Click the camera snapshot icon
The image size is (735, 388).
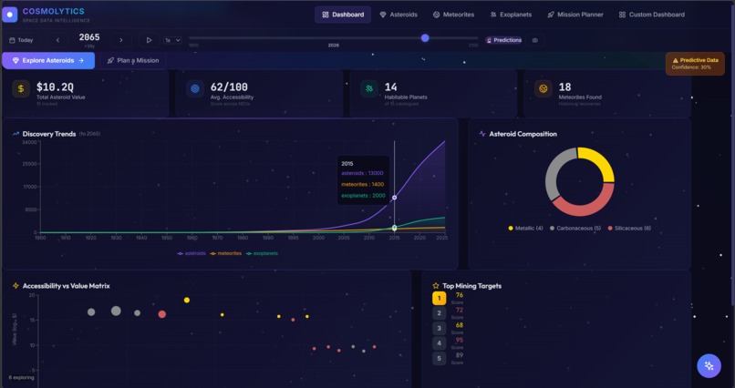click(x=535, y=40)
